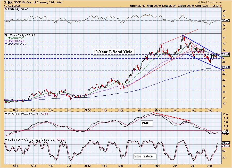The height and width of the screenshot is (168, 232).
Task: Click the 86.03 stochastic %K value tag
Action: point(226,143)
